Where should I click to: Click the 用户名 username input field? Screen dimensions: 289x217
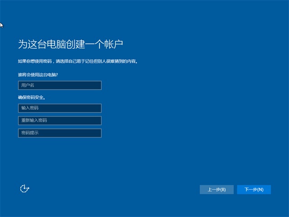coord(60,85)
